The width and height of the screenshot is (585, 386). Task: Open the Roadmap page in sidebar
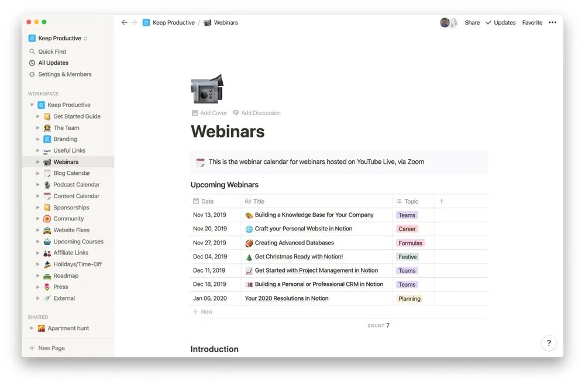pyautogui.click(x=66, y=275)
